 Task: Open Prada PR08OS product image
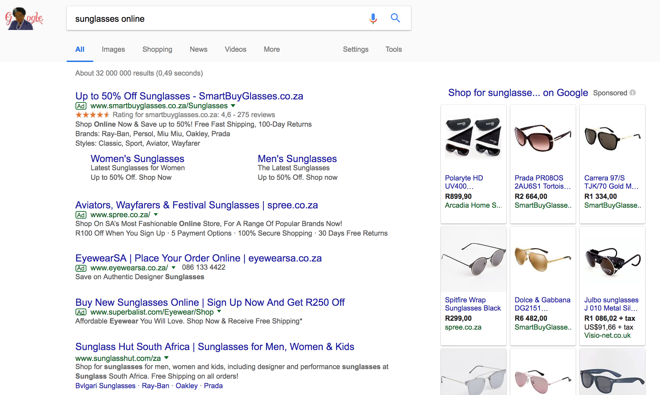tap(543, 138)
